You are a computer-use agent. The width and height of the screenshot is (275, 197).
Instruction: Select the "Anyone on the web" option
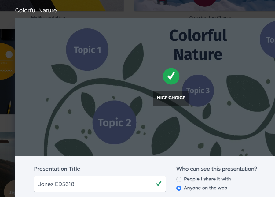point(179,188)
